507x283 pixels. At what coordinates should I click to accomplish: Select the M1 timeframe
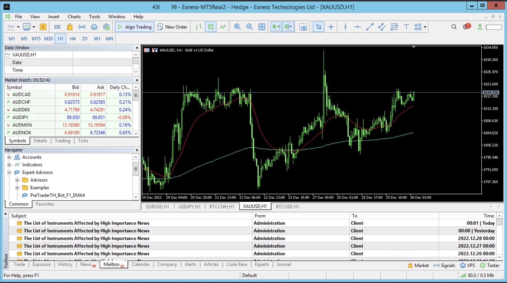pos(12,39)
